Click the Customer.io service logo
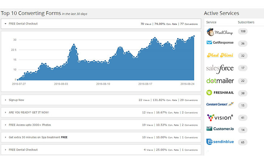The width and height of the screenshot is (264, 165). [x=220, y=129]
